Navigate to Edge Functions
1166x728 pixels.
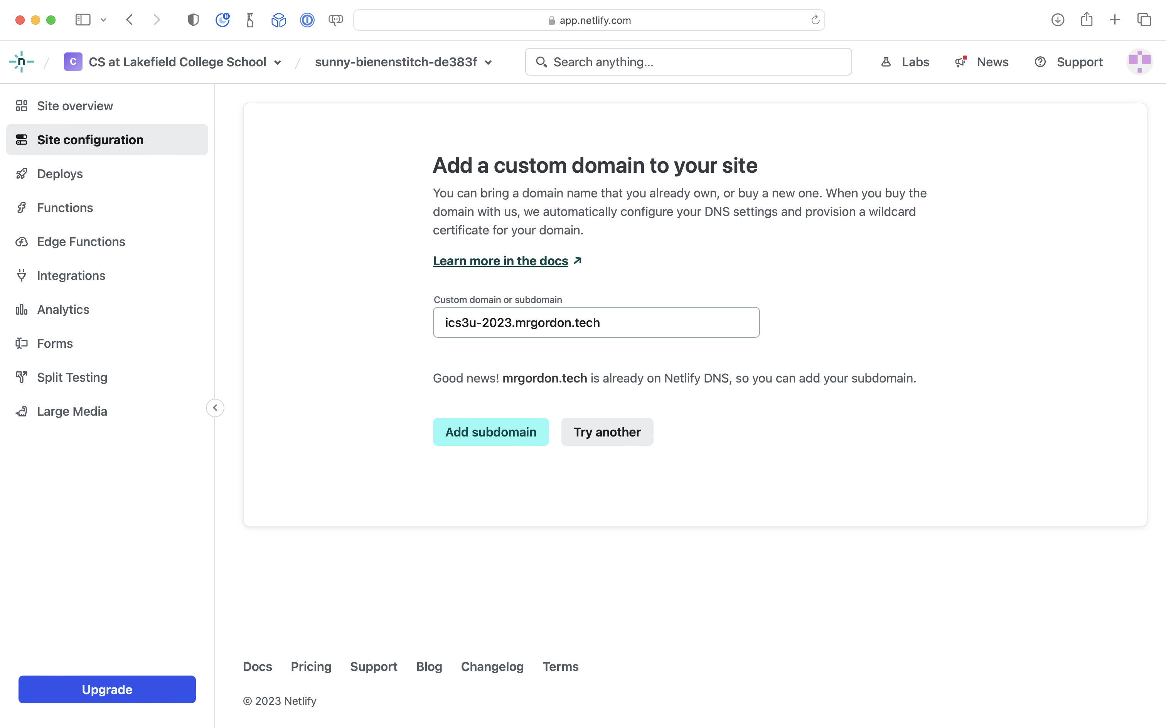pyautogui.click(x=107, y=242)
